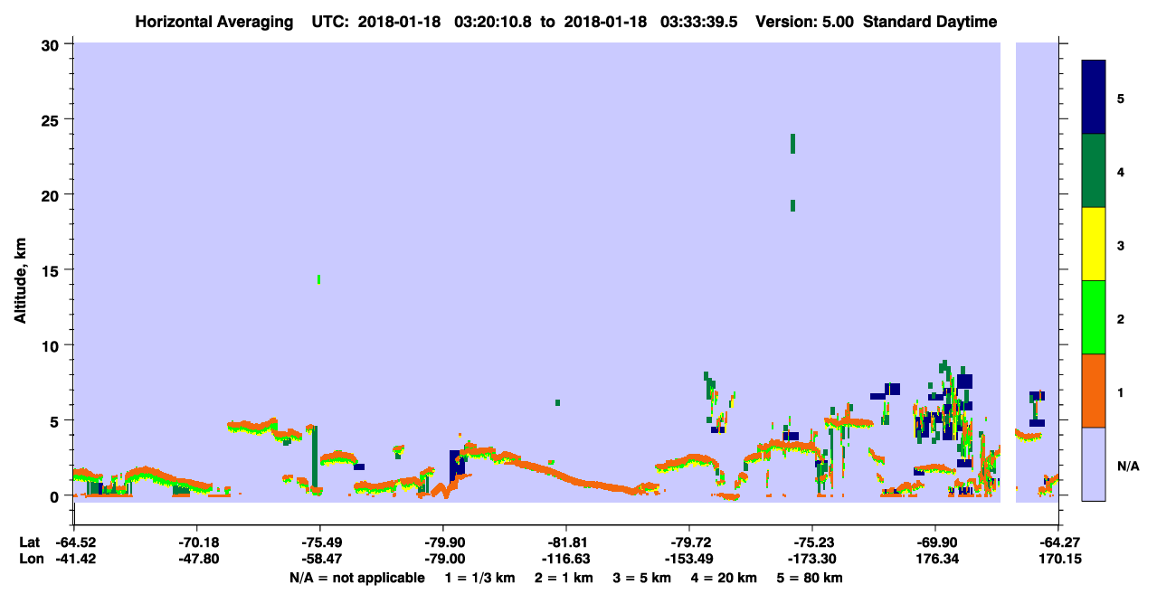The width and height of the screenshot is (1176, 603).
Task: Click the dark blue colorbar segment 5
Action: 1094,98
